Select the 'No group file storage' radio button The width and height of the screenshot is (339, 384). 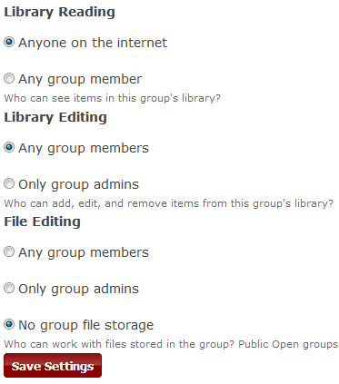point(9,324)
